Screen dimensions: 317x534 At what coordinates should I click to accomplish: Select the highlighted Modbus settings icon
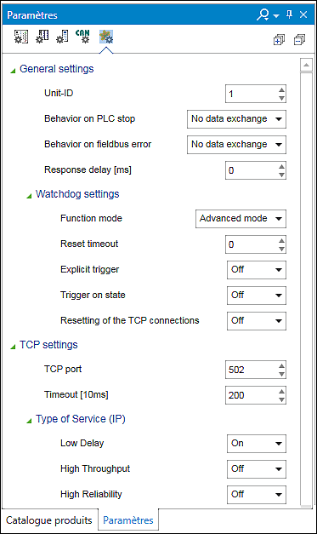(106, 37)
